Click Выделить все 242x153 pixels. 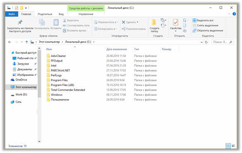point(203,20)
